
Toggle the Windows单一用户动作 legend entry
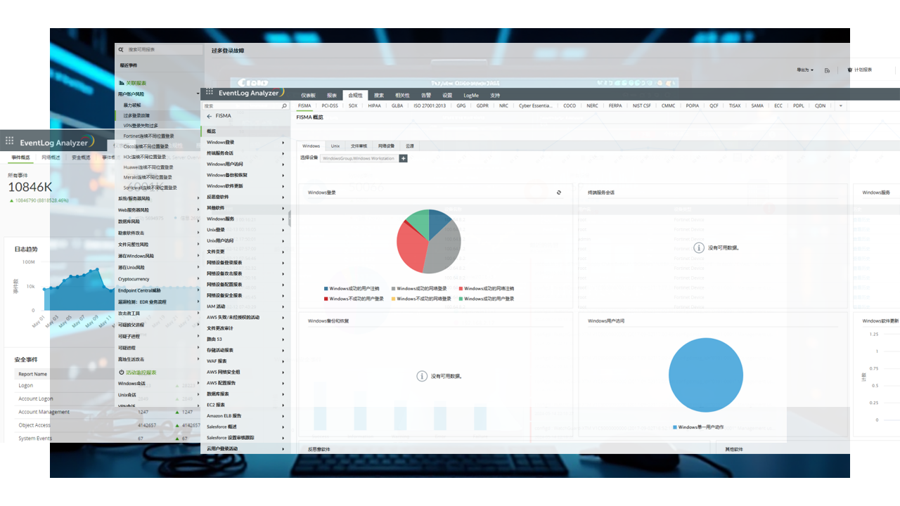pyautogui.click(x=698, y=427)
